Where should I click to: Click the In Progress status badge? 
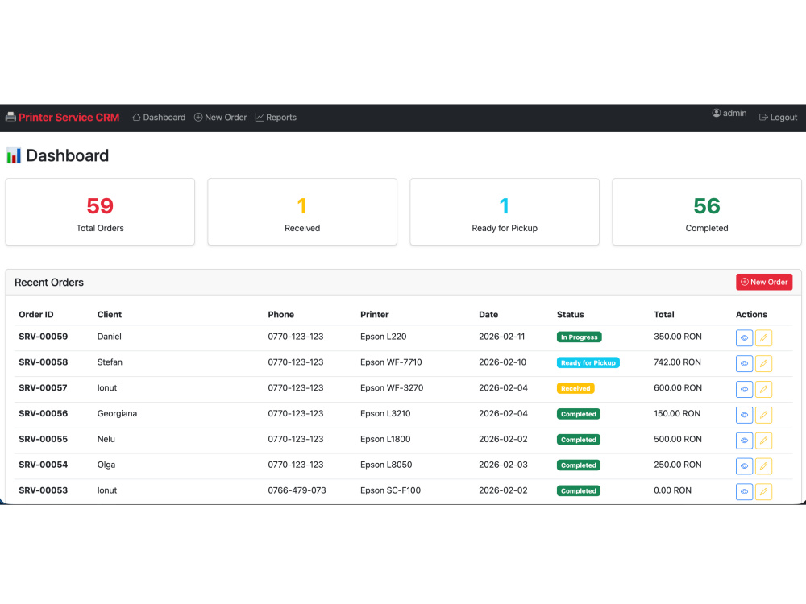click(x=579, y=337)
